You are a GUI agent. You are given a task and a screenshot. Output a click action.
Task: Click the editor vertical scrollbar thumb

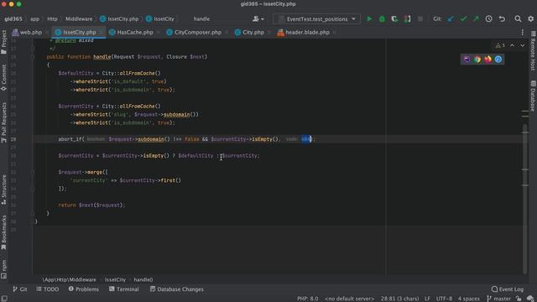[x=525, y=199]
